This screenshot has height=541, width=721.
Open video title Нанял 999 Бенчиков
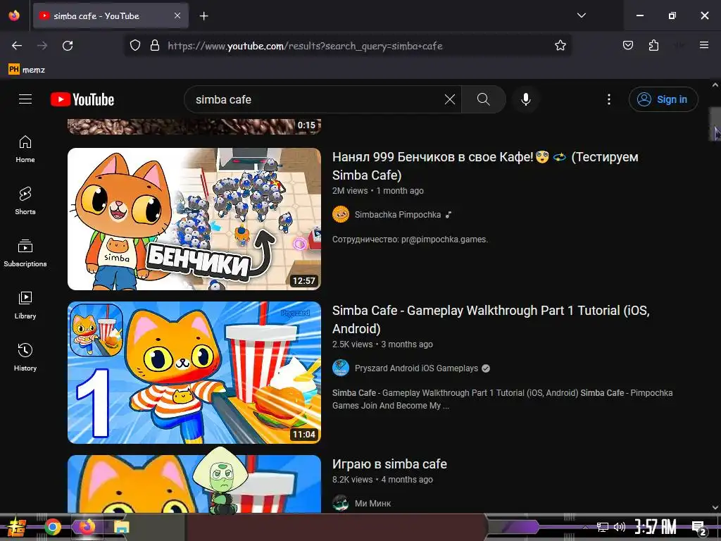coord(485,166)
